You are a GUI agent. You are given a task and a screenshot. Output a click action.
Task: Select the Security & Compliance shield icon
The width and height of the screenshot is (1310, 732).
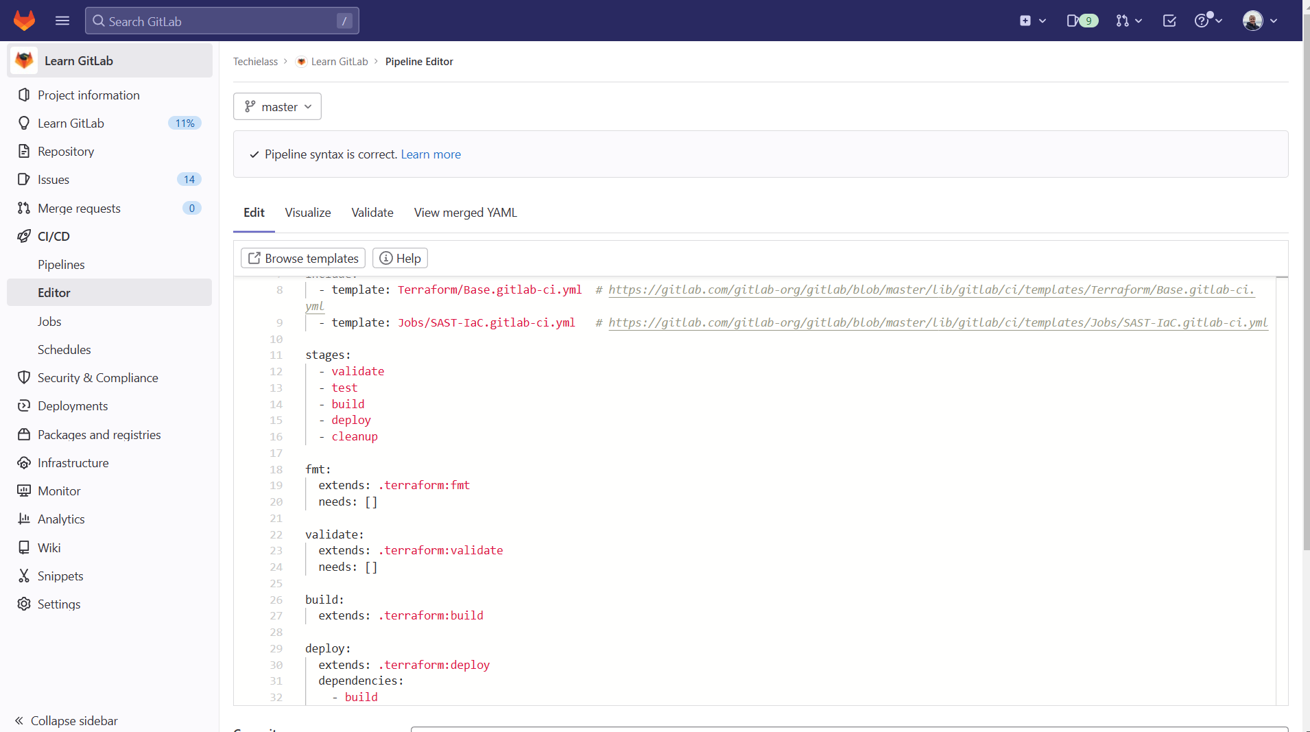24,377
